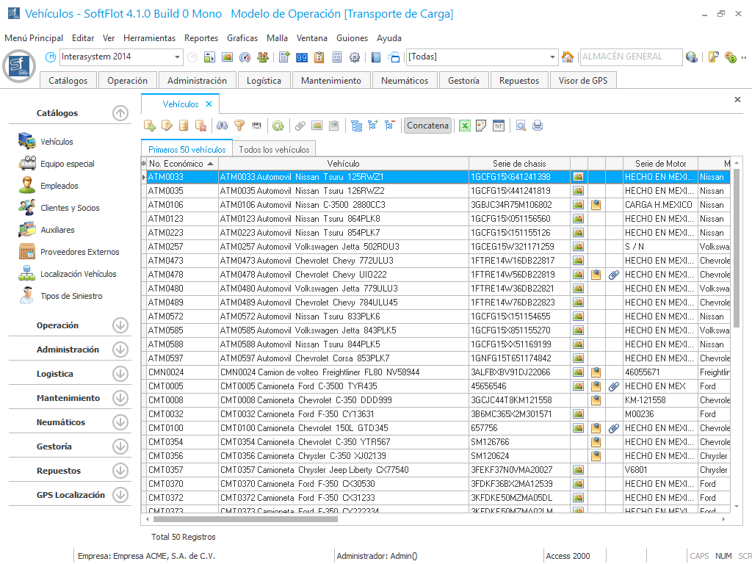Open the [Todas] combo box dropdown
This screenshot has width=752, height=564.
[x=553, y=57]
